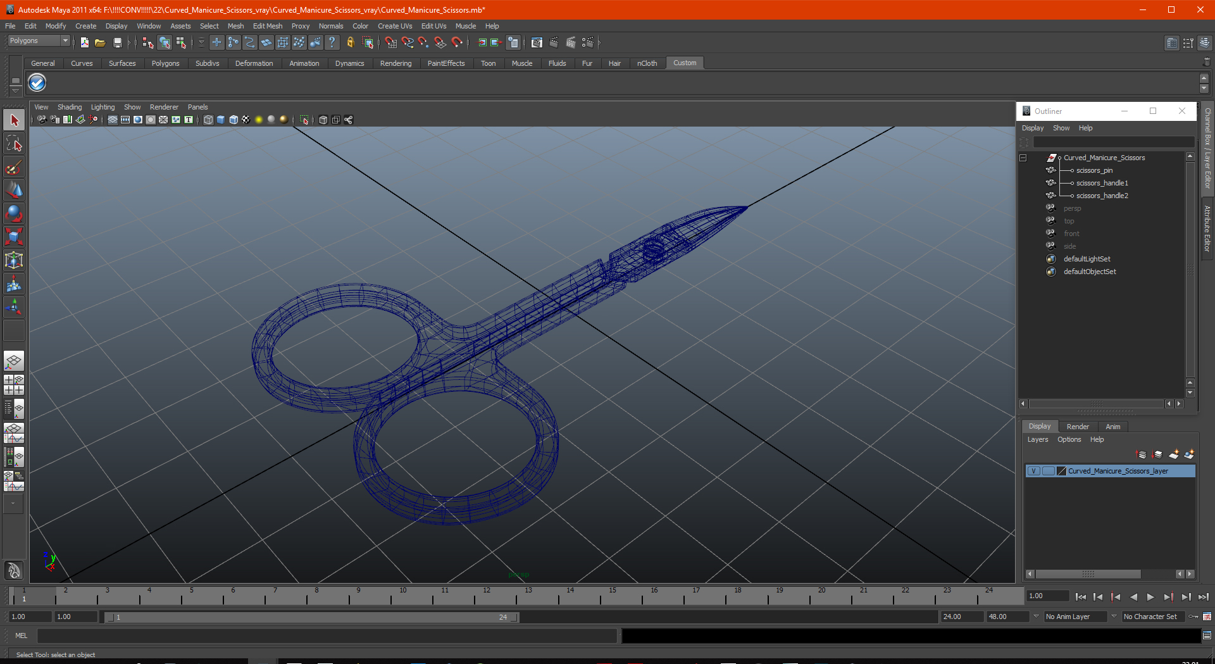Viewport: 1215px width, 664px height.
Task: Choose the Paint Selection tool
Action: [14, 167]
